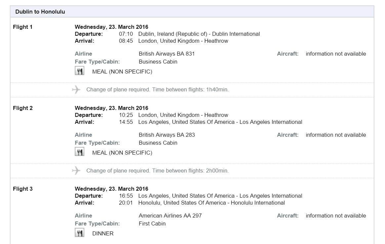Screen dimensions: 385x244
Task: Click the meal icon for Flight 2
Action: pos(79,152)
